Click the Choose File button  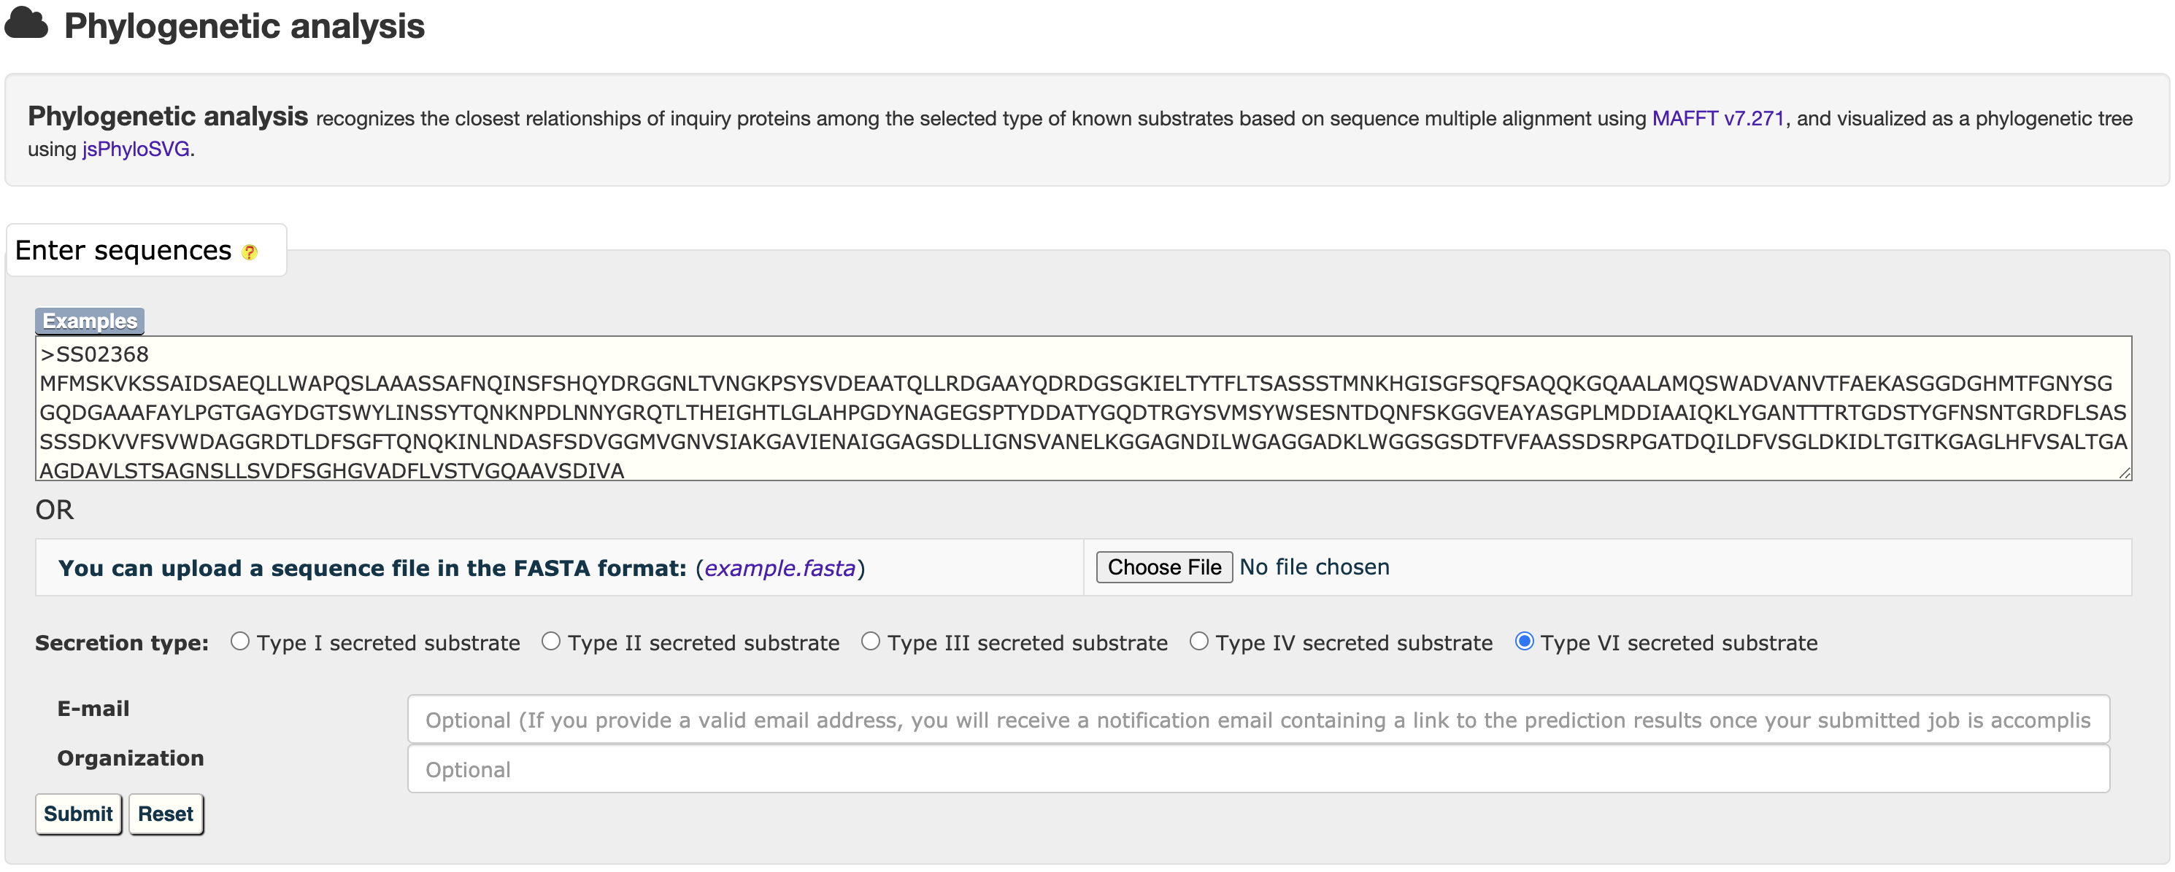coord(1163,567)
